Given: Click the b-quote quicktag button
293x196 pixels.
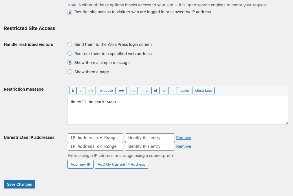Looking at the screenshot, I should [106, 91].
